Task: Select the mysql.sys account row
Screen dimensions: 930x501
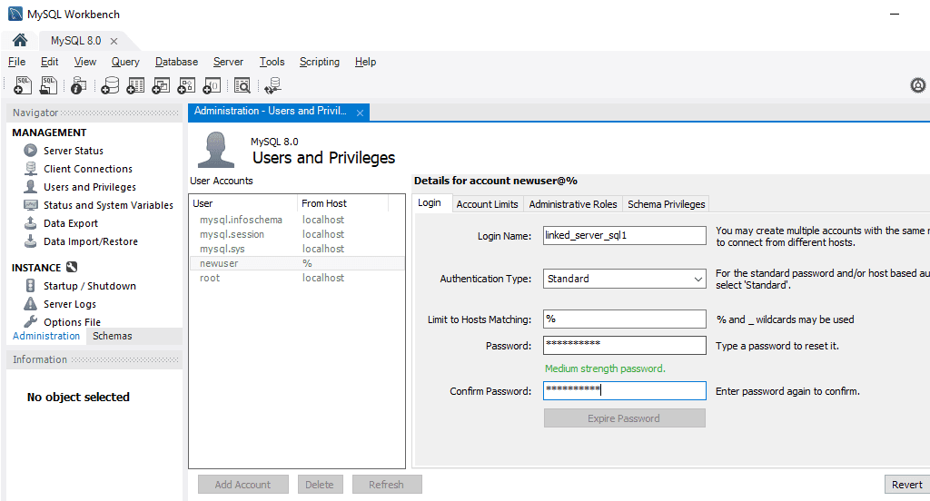Action: point(297,249)
